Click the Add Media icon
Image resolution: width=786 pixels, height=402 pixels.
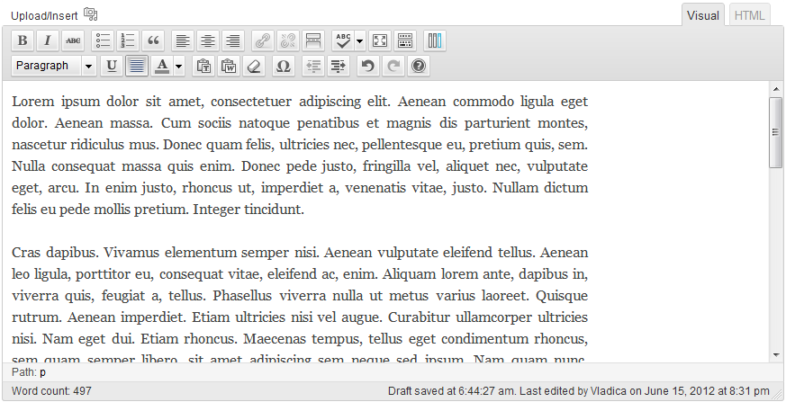point(90,14)
